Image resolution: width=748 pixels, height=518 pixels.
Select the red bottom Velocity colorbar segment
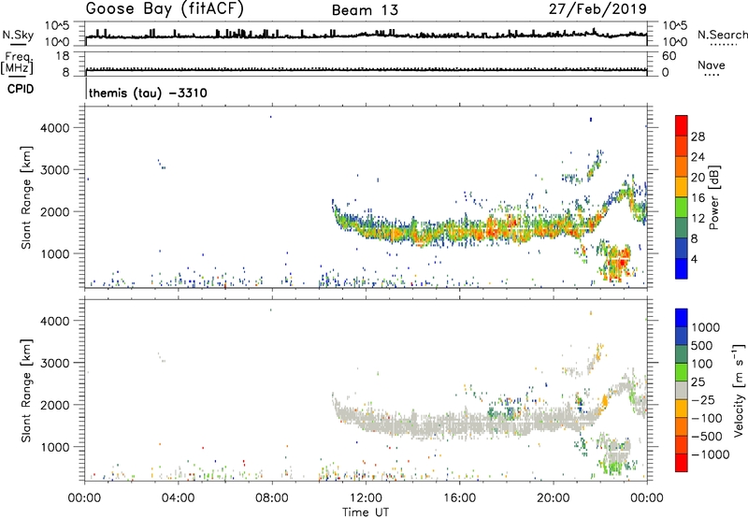click(682, 463)
